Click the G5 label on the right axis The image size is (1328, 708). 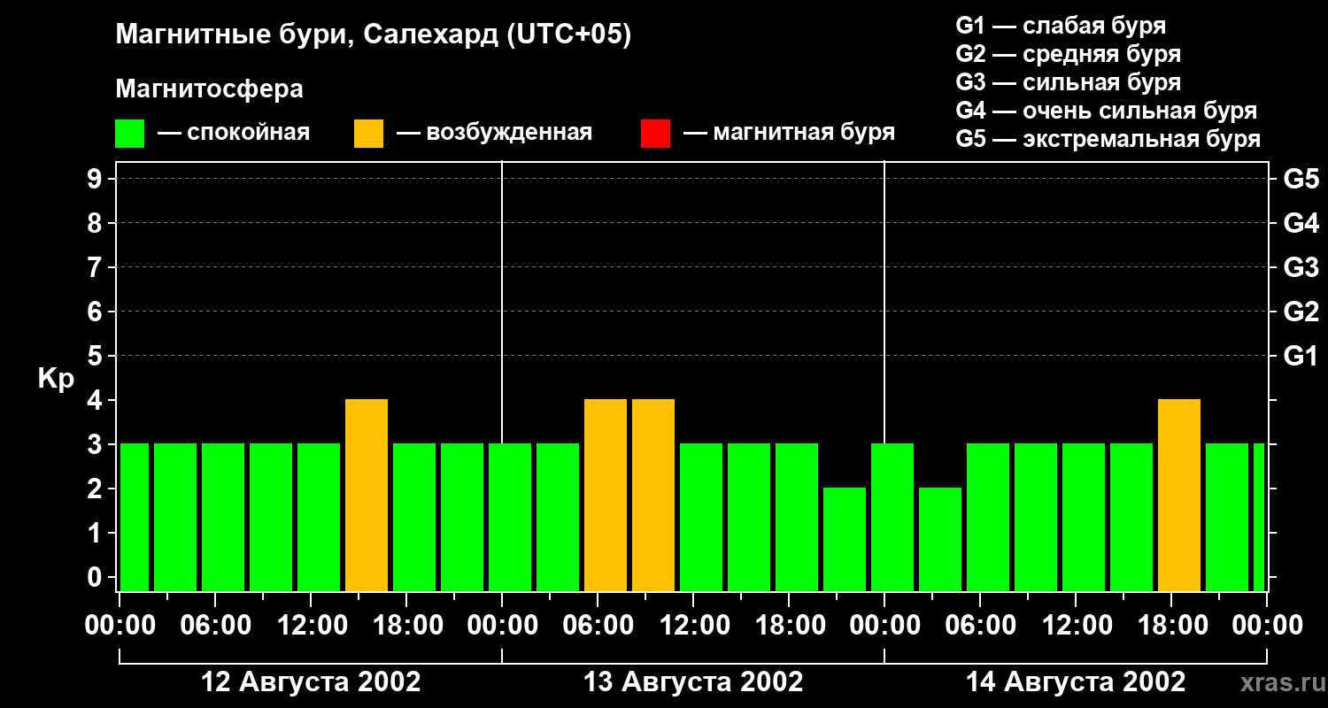[x=1301, y=179]
